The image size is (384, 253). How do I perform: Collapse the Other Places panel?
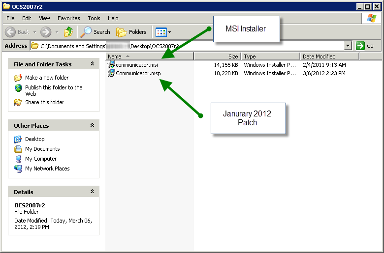pos(93,125)
